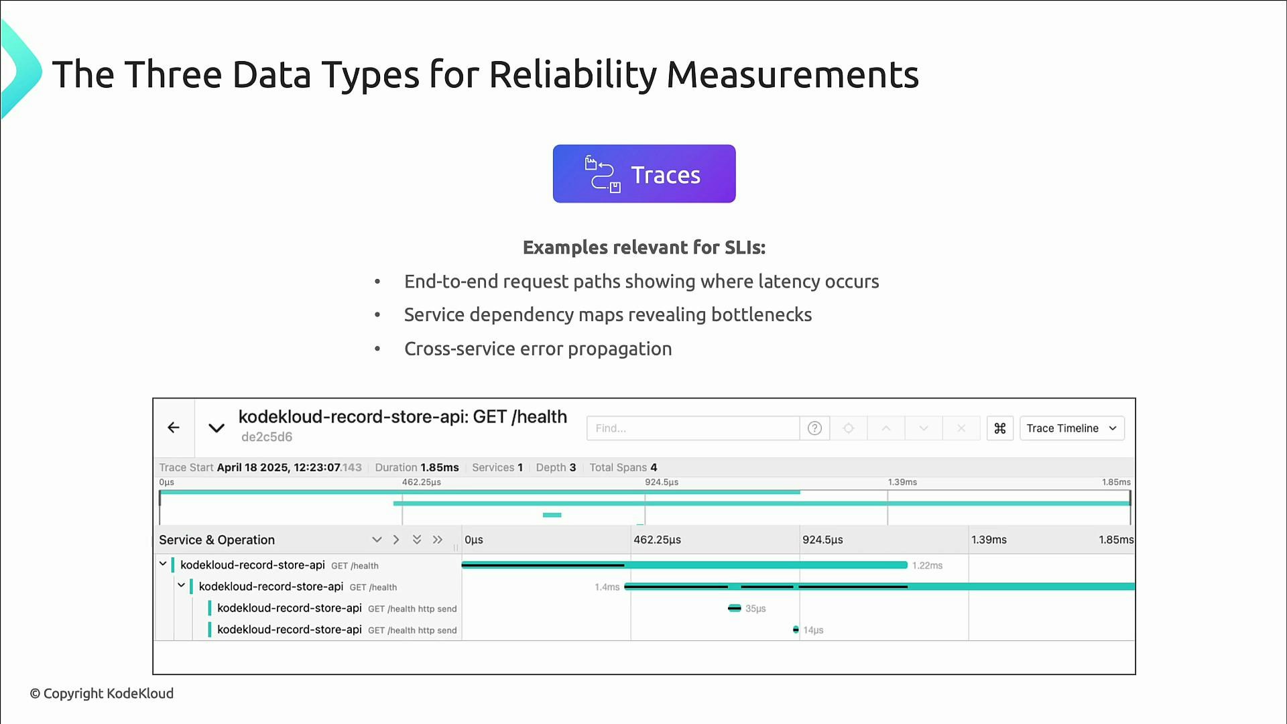Click the previous result up-arrow icon
Screen dimensions: 1287x724
click(885, 428)
